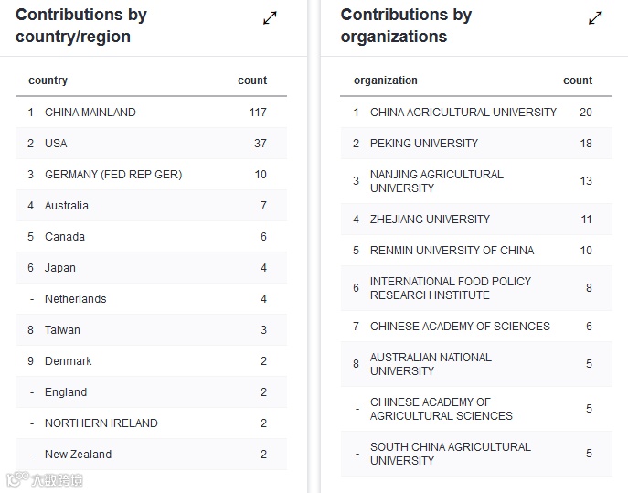Screen dimensions: 628x493
Task: Expand the Contributions by organizations panel
Action: point(595,18)
